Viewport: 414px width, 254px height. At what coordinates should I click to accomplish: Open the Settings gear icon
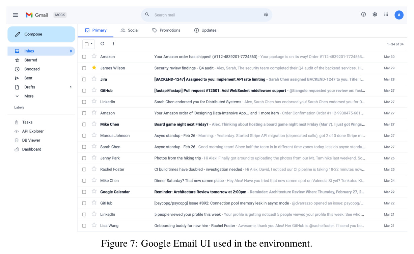pyautogui.click(x=375, y=14)
